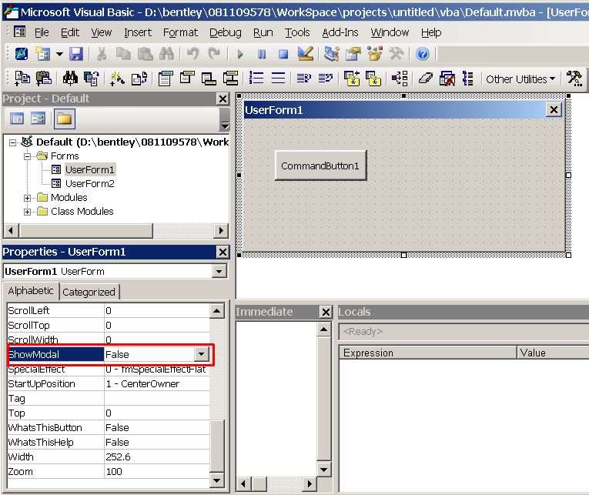Open Help with the blue question mark

[423, 55]
